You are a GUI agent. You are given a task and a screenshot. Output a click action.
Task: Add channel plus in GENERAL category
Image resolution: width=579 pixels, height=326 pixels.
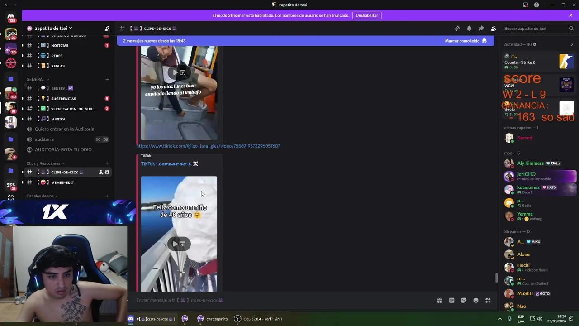(107, 79)
